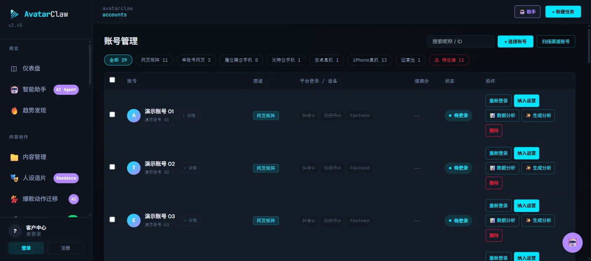Check the box for 演示账号 01
This screenshot has height=261, width=591.
[x=112, y=114]
